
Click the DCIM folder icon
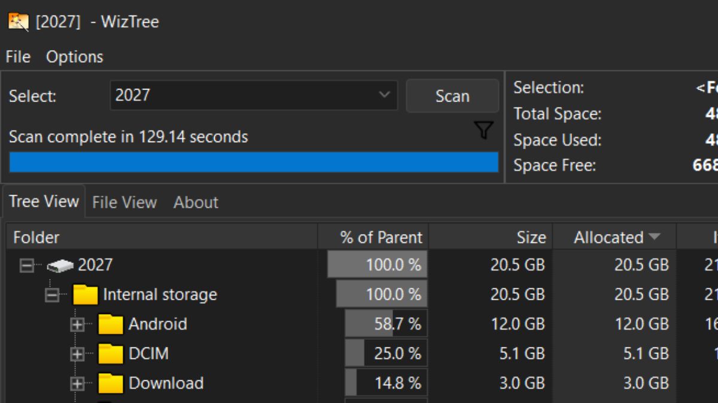(111, 354)
